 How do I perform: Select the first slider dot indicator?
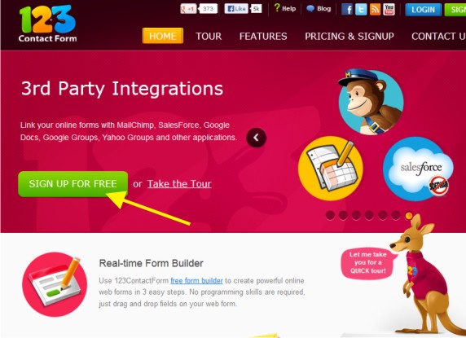(x=330, y=215)
